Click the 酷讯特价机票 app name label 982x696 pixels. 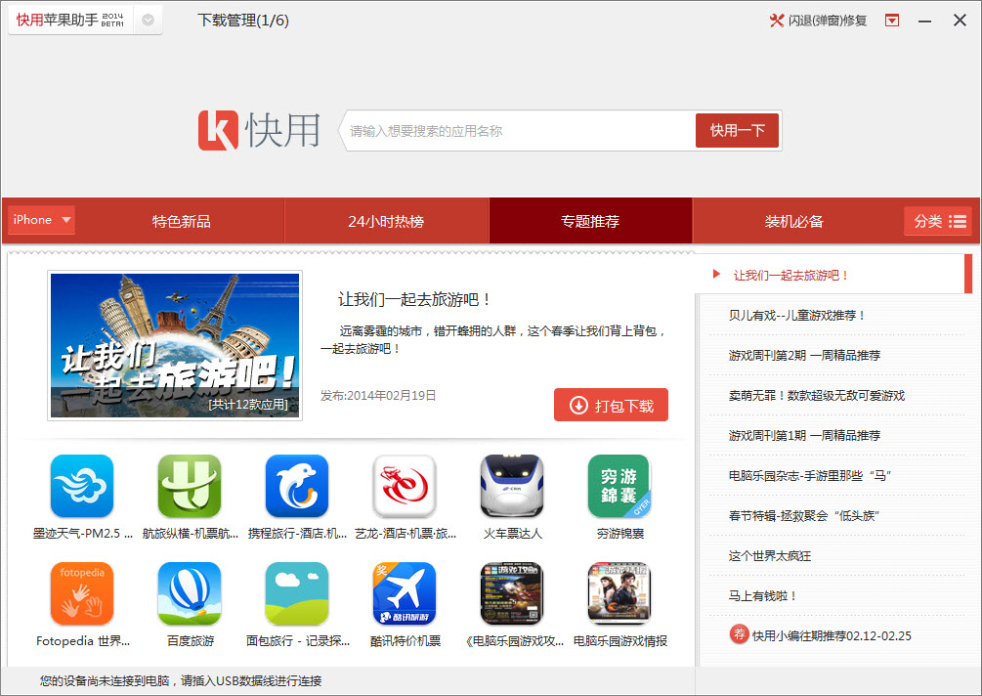click(x=406, y=641)
